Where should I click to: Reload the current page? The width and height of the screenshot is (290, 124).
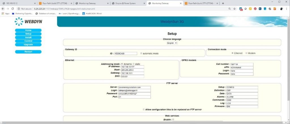pyautogui.click(x=12, y=9)
